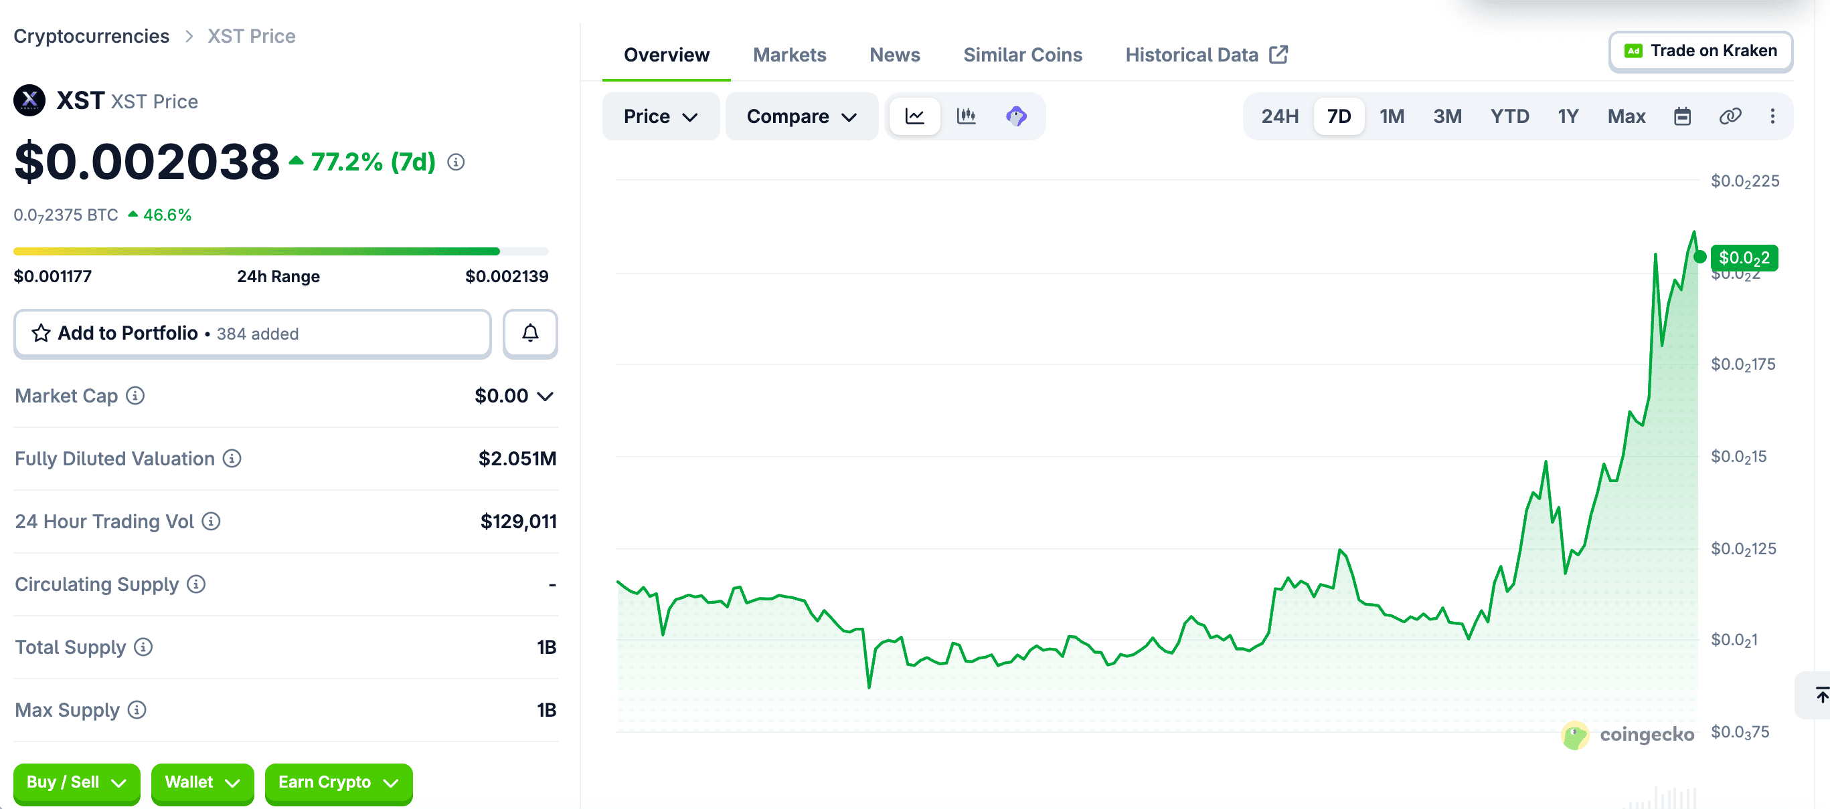Switch to the News tab
The height and width of the screenshot is (809, 1830).
click(x=894, y=55)
